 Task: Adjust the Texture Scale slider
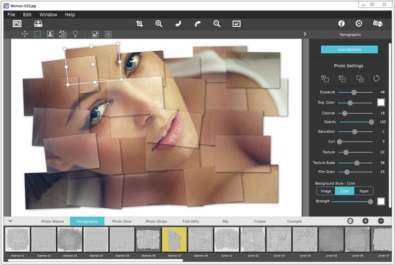(355, 163)
